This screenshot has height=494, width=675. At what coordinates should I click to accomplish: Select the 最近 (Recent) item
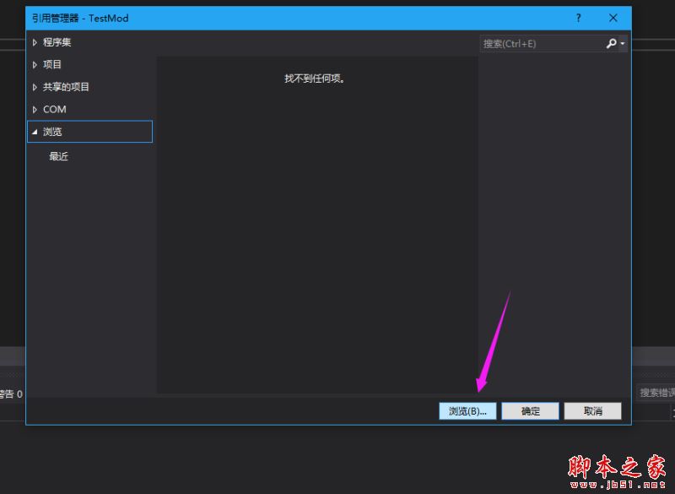pyautogui.click(x=57, y=156)
